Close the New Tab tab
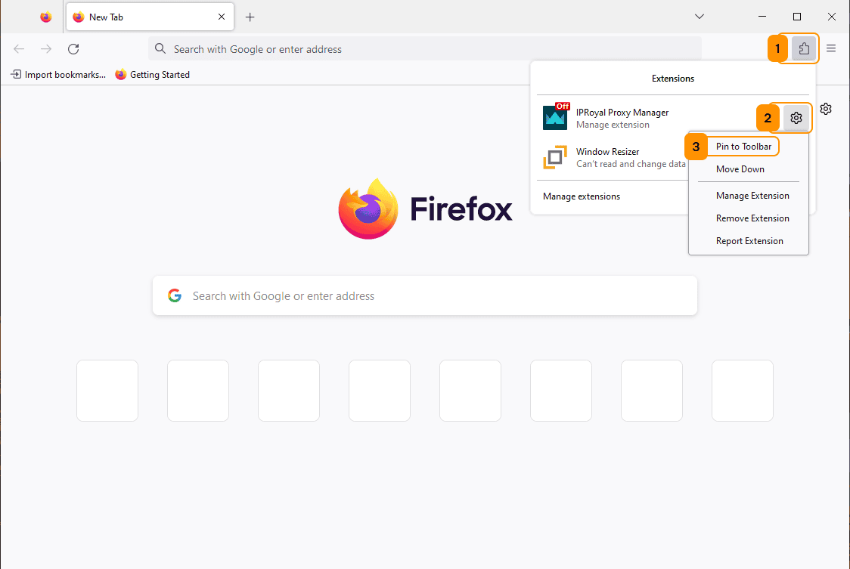Screen dimensions: 850x569 click(x=222, y=17)
